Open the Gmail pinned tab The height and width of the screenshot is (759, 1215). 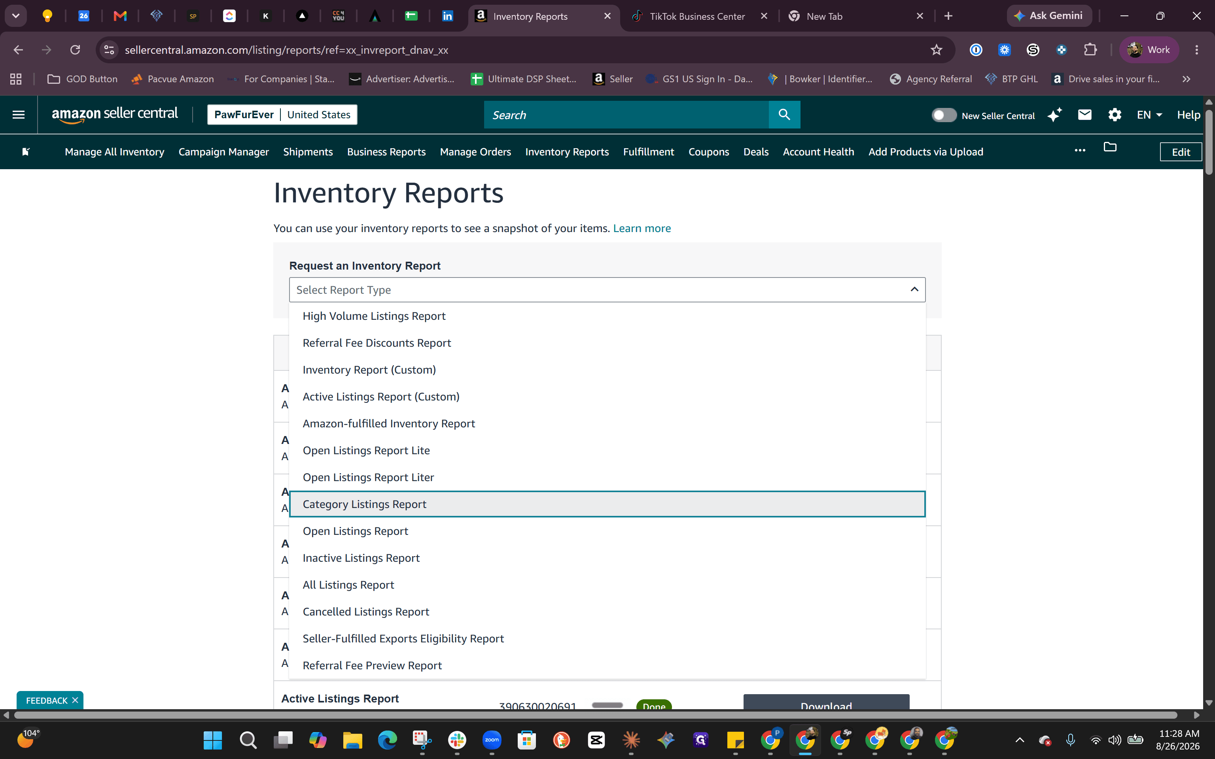click(120, 16)
